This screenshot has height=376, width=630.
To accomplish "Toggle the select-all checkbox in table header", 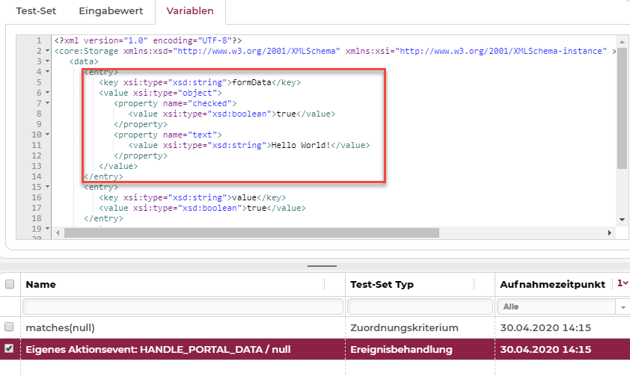I will 10,284.
